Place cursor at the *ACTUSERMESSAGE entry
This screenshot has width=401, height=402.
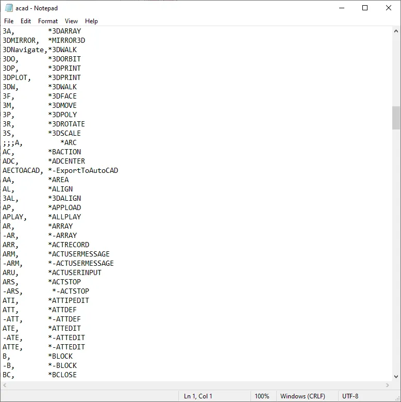click(x=79, y=254)
